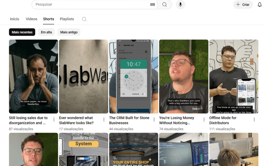This screenshot has height=166, width=264.
Task: Open the 'big solution for you' short thumbnail
Action: click(184, 76)
